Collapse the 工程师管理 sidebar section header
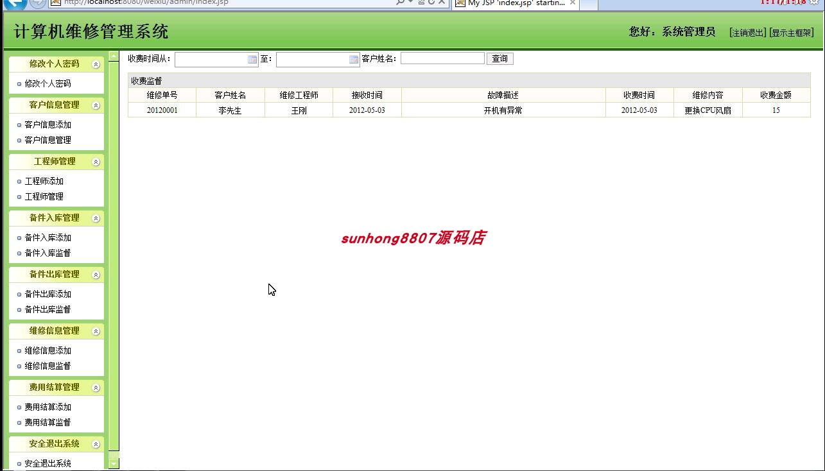This screenshot has width=825, height=471. [x=96, y=162]
